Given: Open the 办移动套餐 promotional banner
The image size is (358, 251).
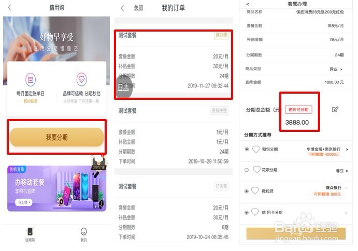Looking at the screenshot, I should click(x=56, y=188).
